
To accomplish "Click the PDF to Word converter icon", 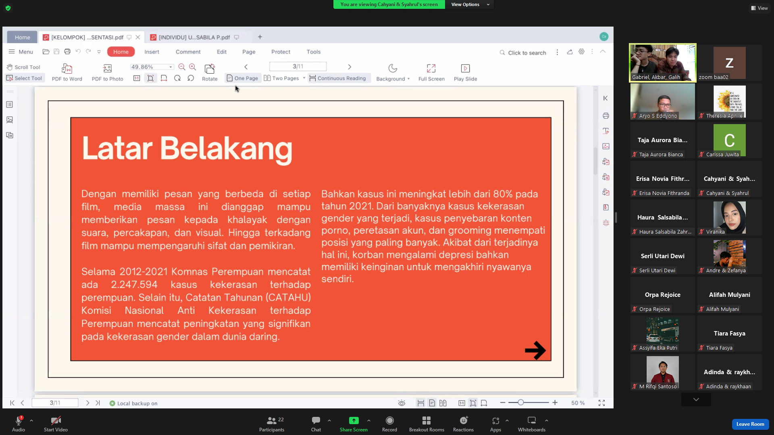I will tap(67, 68).
